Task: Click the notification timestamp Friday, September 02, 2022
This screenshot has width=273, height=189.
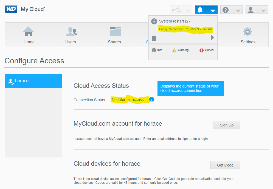Action: pyautogui.click(x=185, y=29)
